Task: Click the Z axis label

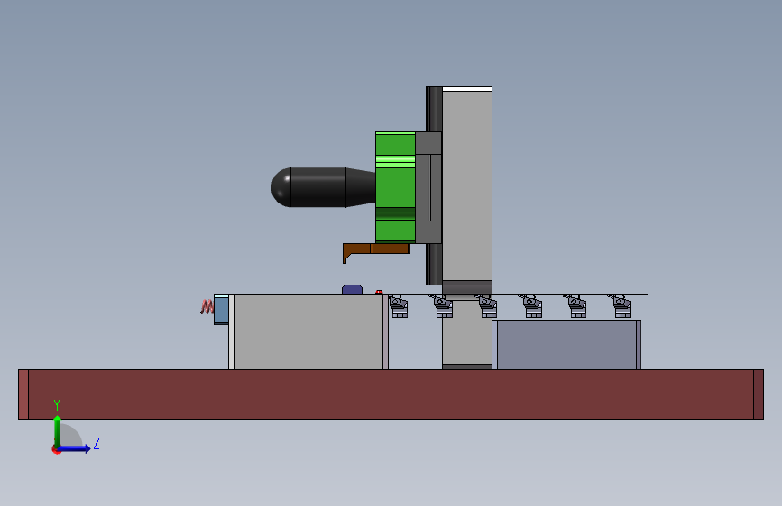Action: (x=97, y=443)
